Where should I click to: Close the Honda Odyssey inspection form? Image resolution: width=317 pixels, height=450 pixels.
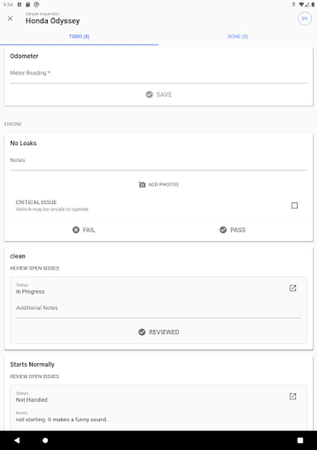pyautogui.click(x=10, y=18)
